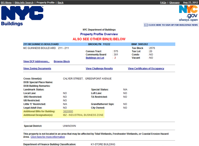Click the Property Profile Overview heading

tap(99, 34)
